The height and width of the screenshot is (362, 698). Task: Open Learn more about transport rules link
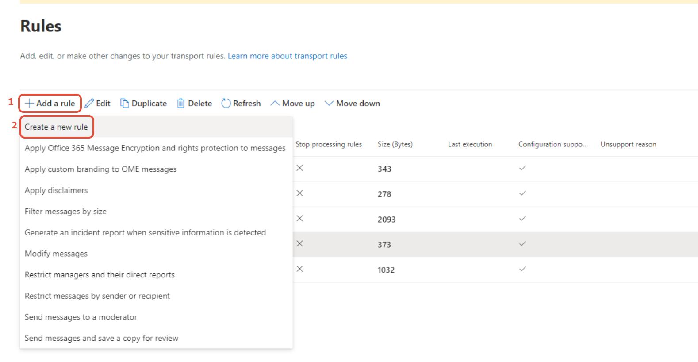tap(288, 56)
